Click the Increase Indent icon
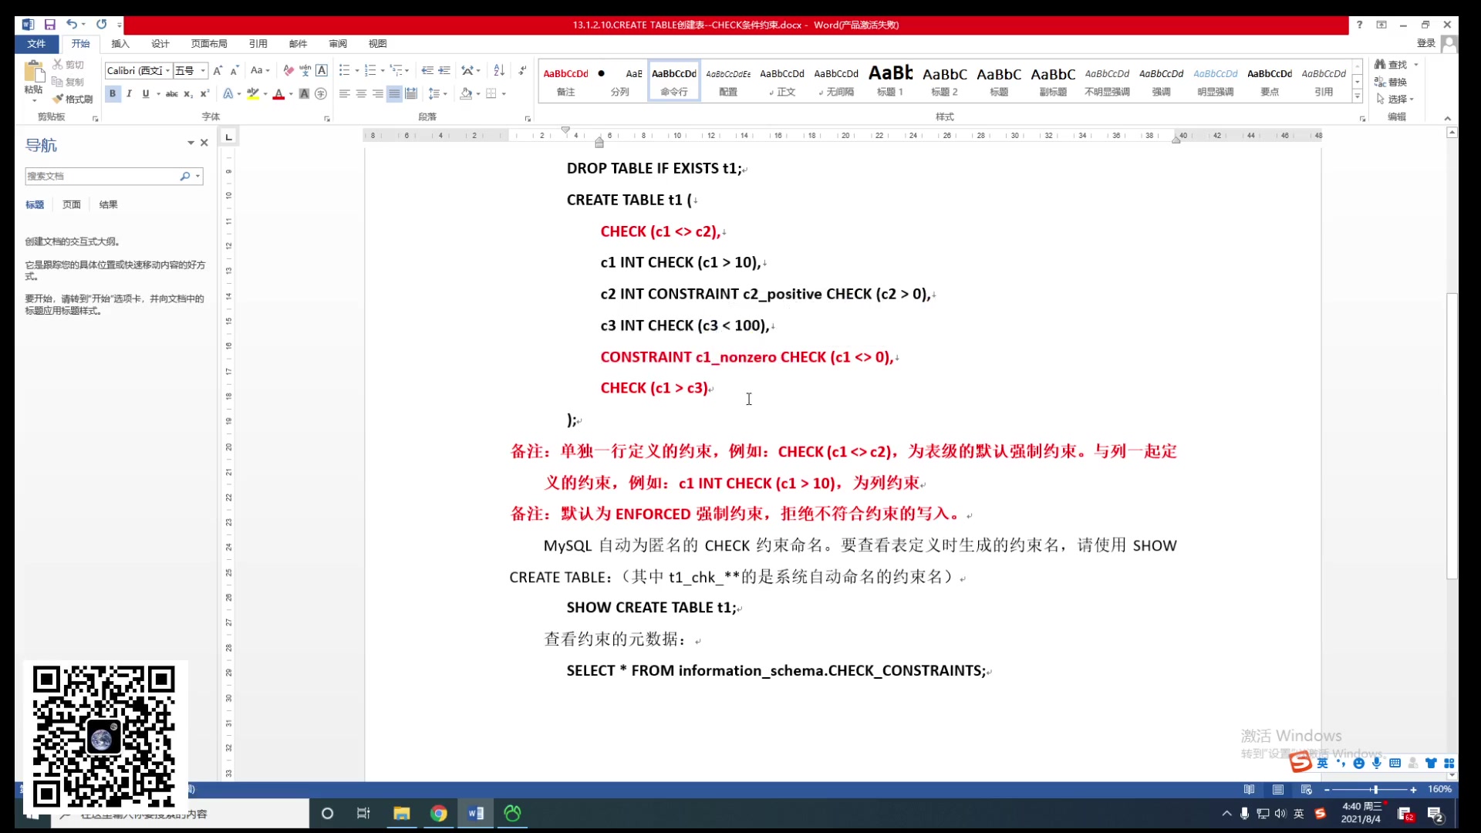1481x833 pixels. coord(444,70)
